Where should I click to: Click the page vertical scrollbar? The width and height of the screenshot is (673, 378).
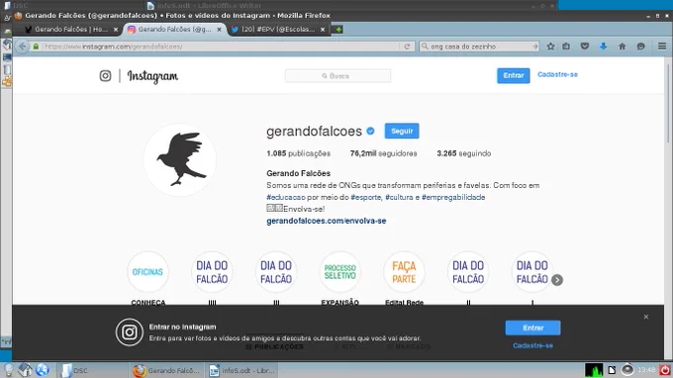tap(668, 103)
